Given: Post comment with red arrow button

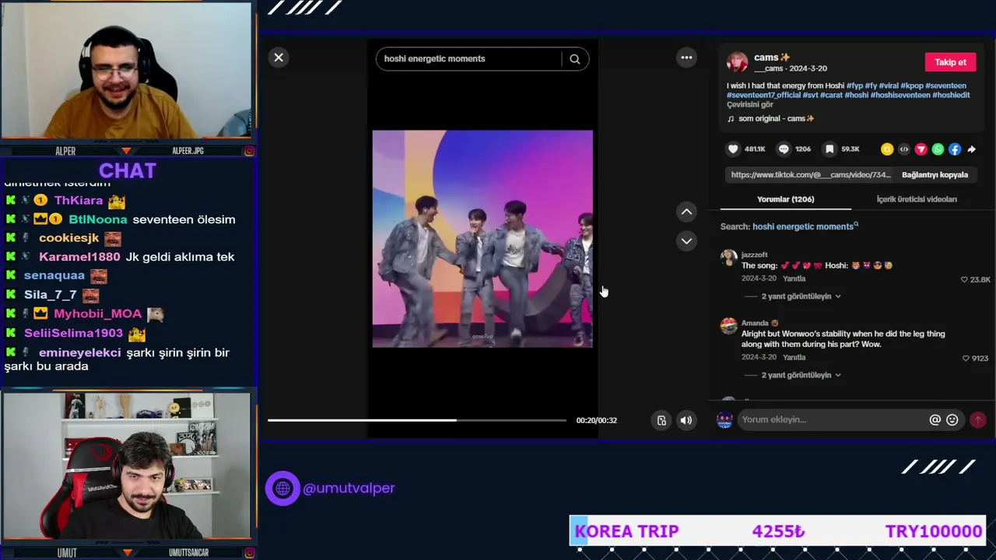Looking at the screenshot, I should click(978, 420).
